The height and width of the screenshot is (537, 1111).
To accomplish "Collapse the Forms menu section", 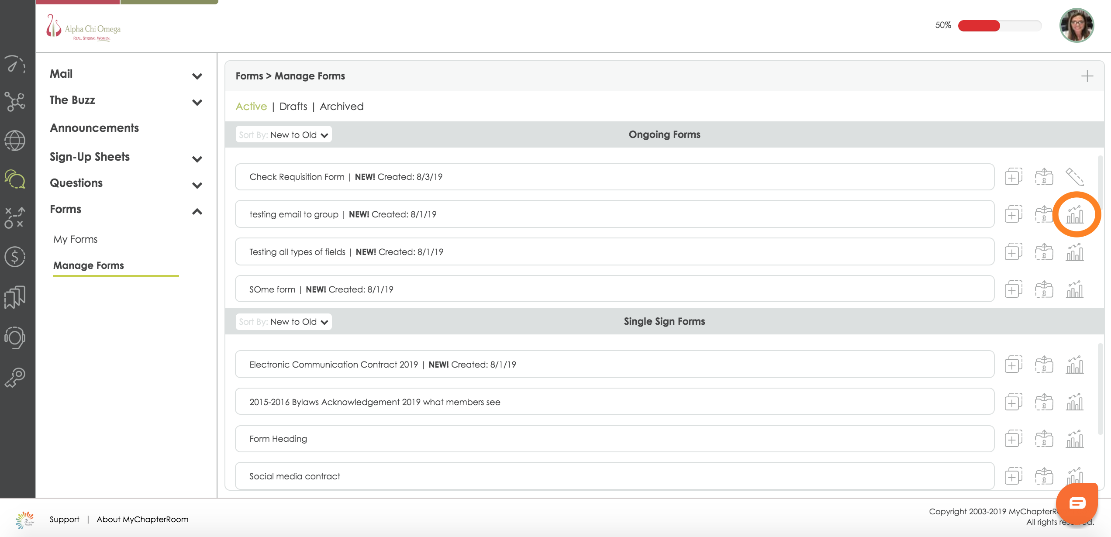I will click(197, 211).
